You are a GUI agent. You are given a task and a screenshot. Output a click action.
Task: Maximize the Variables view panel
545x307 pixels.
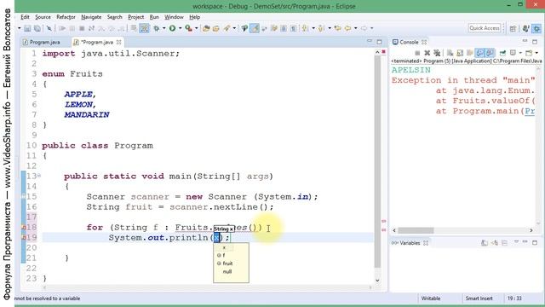pos(535,242)
